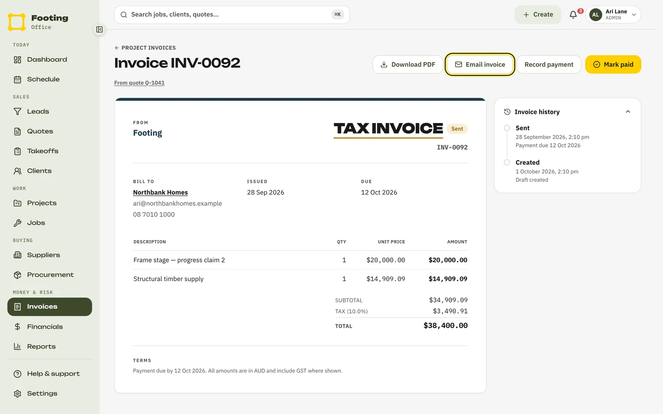Click the Dashboard grid icon
Image resolution: width=663 pixels, height=414 pixels.
click(x=17, y=60)
